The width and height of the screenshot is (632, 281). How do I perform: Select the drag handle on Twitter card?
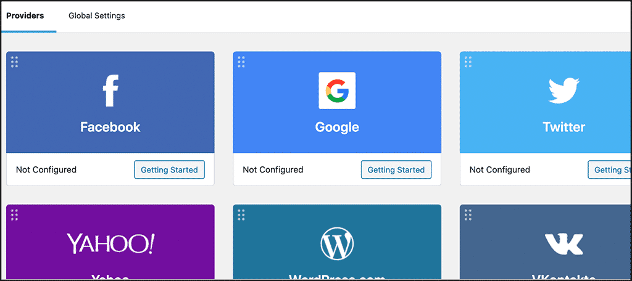[x=468, y=62]
